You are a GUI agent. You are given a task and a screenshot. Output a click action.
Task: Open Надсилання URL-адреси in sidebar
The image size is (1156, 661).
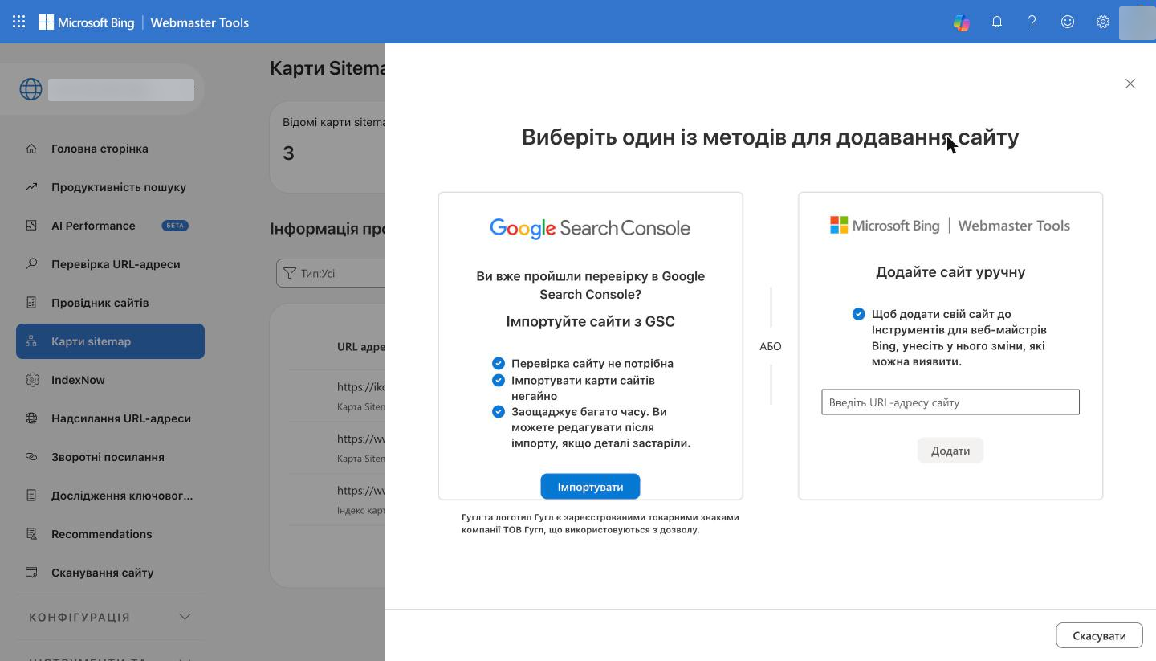(110, 418)
